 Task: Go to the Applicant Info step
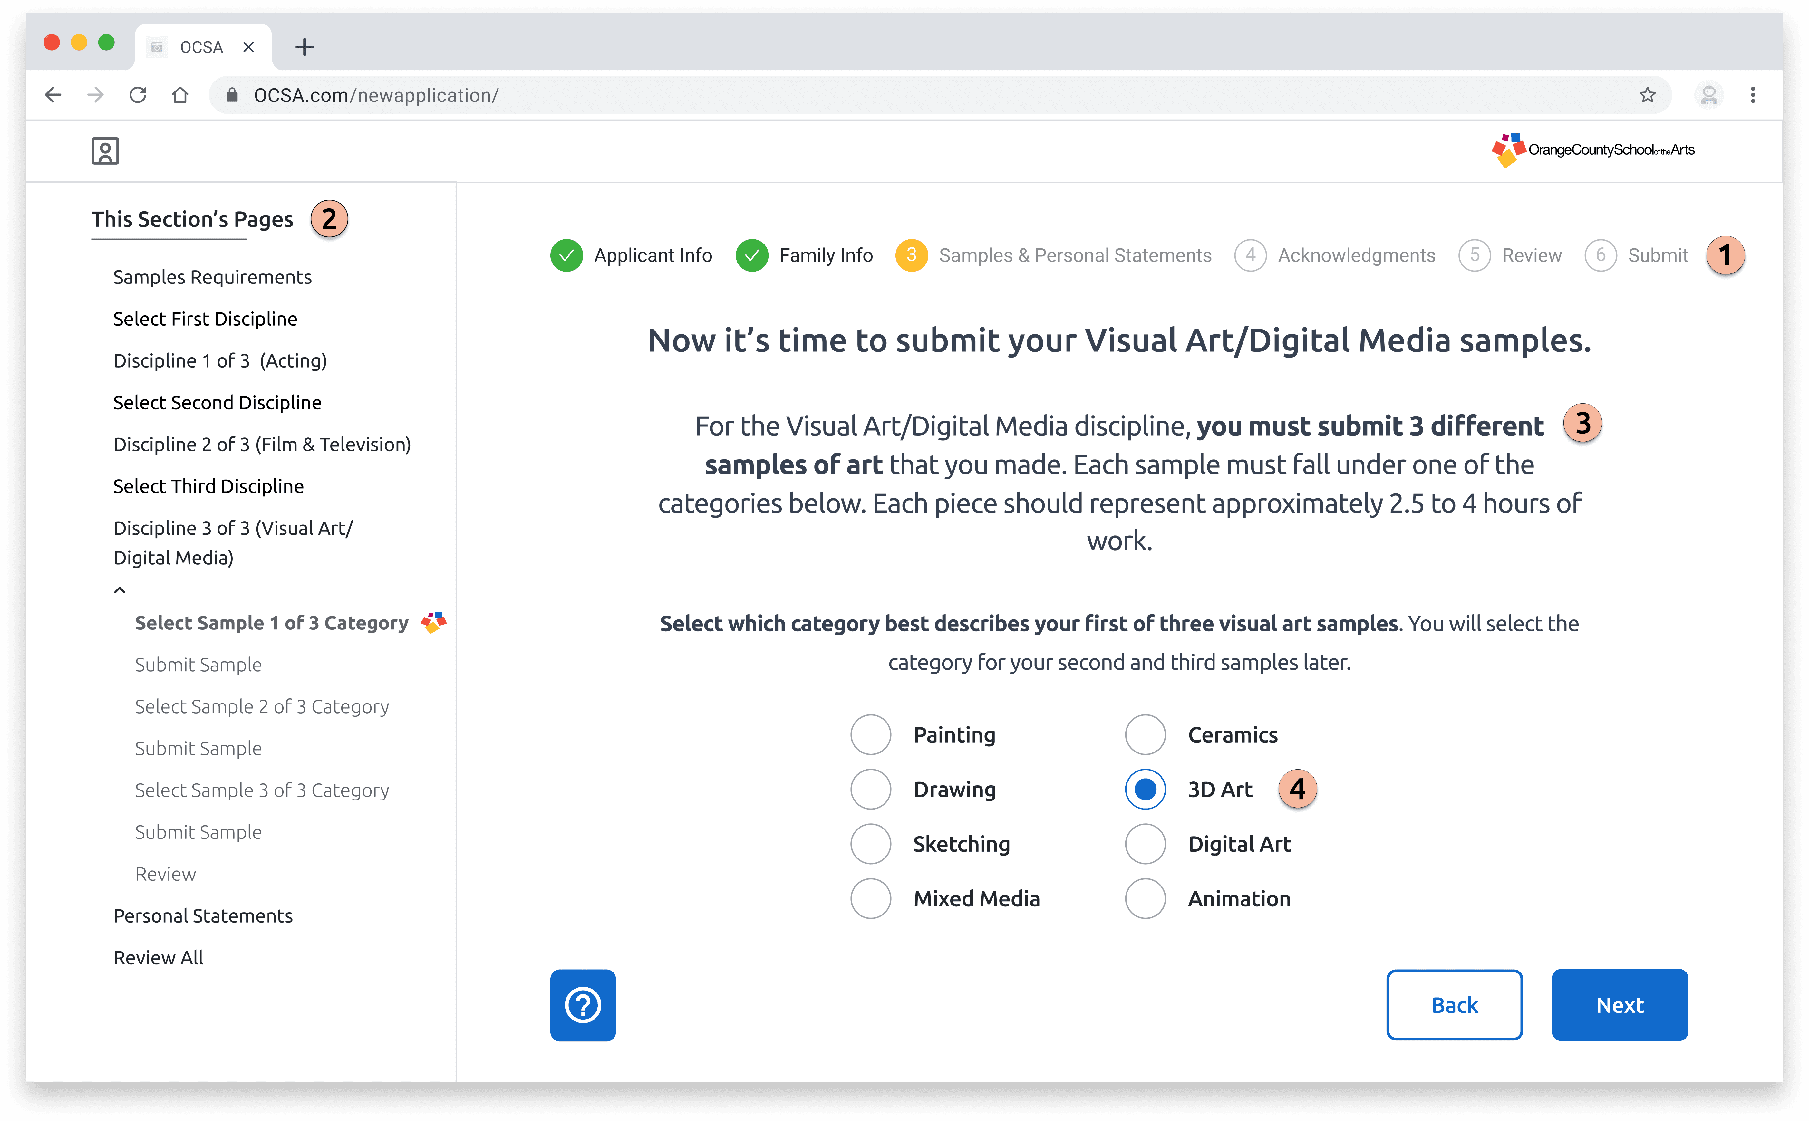pos(653,256)
